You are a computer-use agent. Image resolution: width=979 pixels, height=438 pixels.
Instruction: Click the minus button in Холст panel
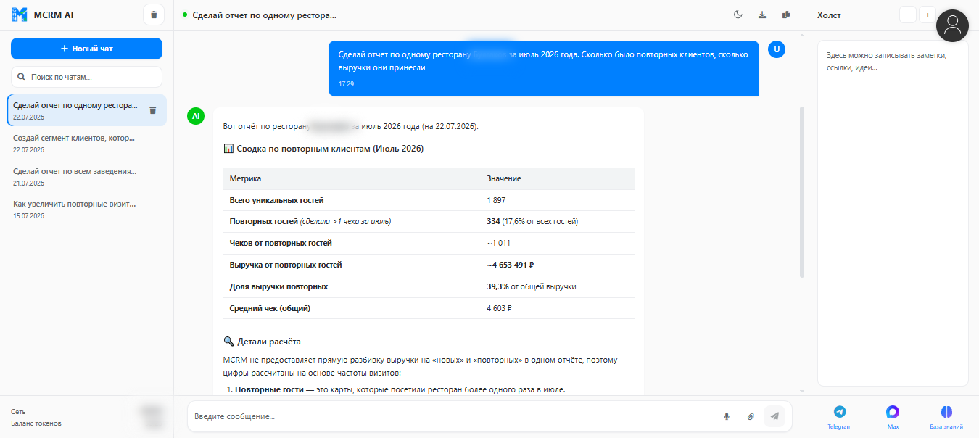[x=908, y=15]
